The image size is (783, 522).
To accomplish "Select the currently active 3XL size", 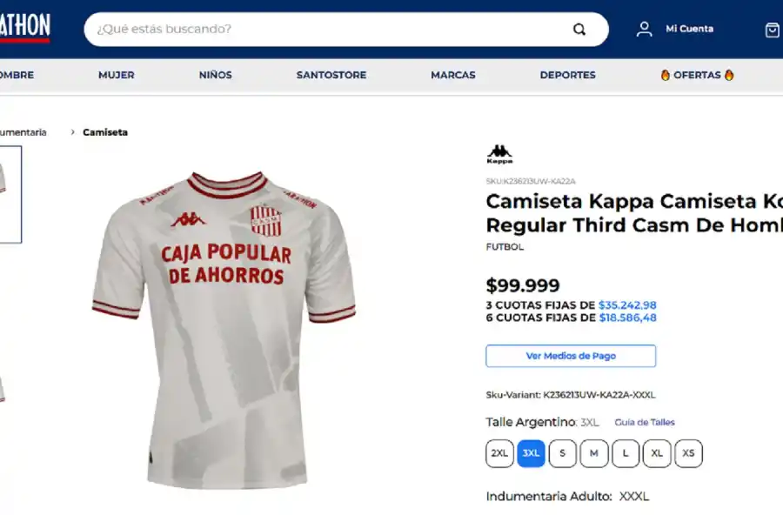I will click(x=531, y=453).
